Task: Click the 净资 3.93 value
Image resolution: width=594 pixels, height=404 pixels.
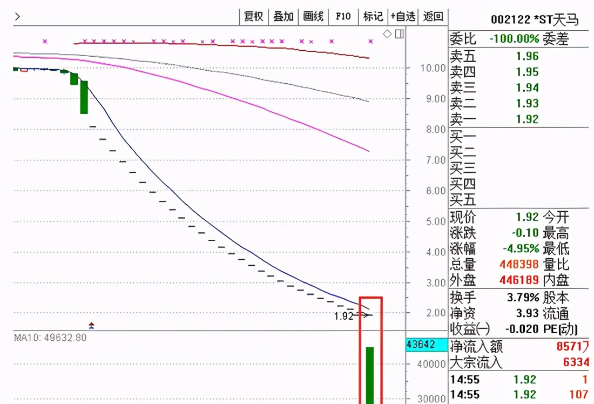Action: click(527, 313)
